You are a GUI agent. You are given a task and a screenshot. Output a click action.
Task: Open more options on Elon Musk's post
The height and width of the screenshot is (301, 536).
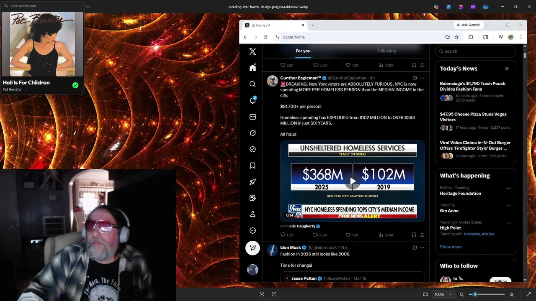point(422,247)
